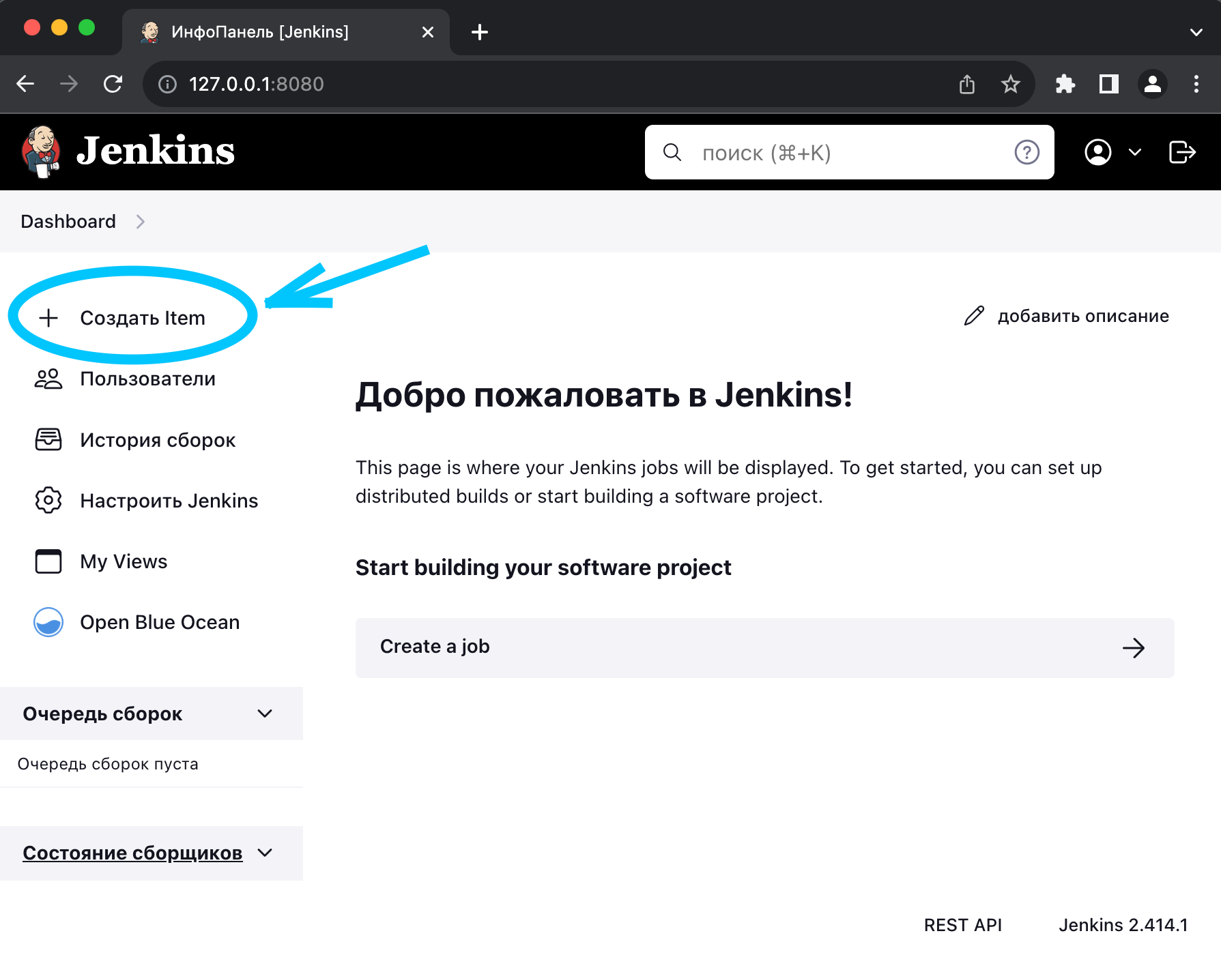Open the REST API link
Viewport: 1221px width, 955px height.
[x=962, y=925]
